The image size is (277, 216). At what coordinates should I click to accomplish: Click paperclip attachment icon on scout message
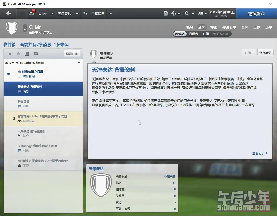point(13,119)
